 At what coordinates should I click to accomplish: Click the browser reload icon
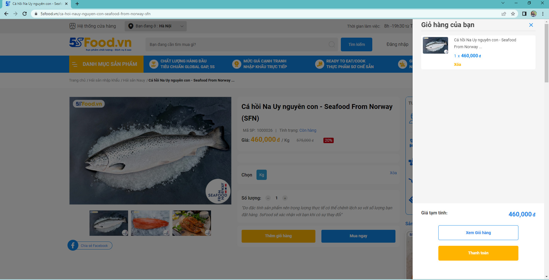pos(25,14)
